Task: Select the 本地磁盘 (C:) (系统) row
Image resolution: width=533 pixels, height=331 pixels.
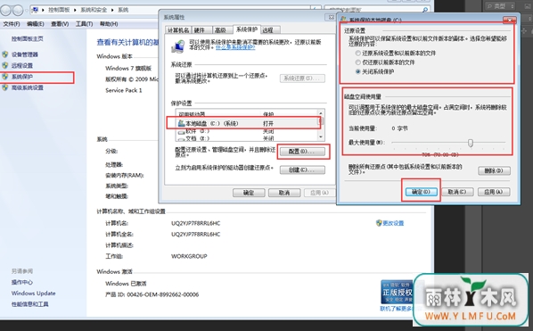Action: [247, 123]
